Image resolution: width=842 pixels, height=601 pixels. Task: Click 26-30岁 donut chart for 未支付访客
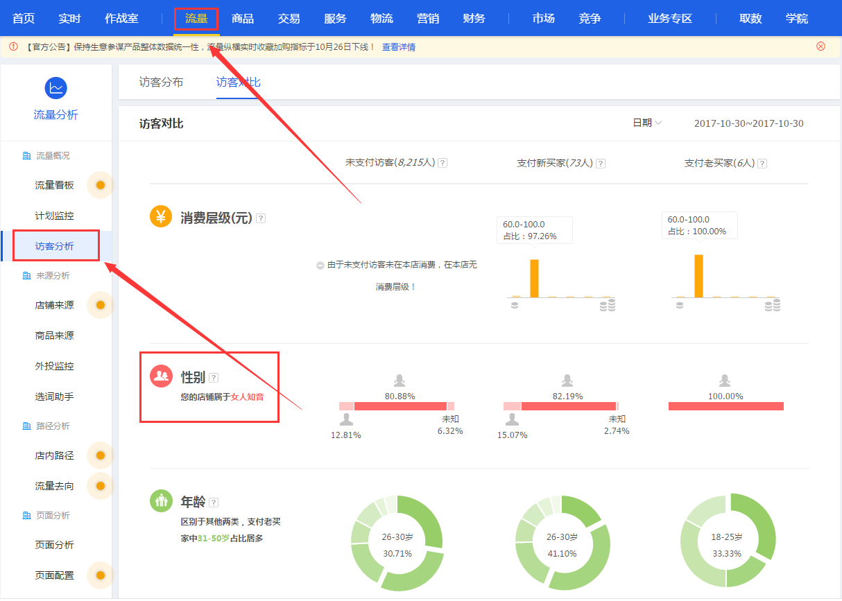pos(397,545)
